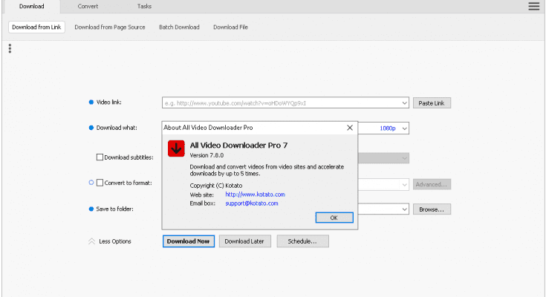Click the Version 7.8.0 text
Viewport: 546px width, 297px height.
207,155
